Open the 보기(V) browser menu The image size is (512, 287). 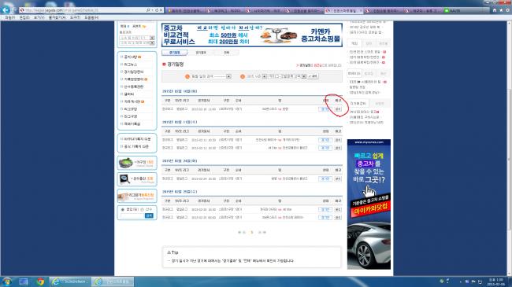point(39,17)
